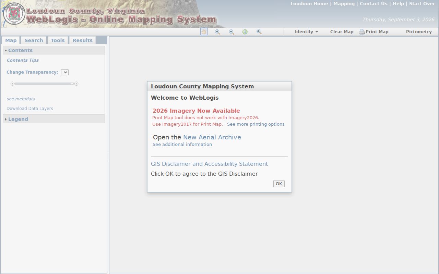Open the New Aerial Archive link

(212, 137)
